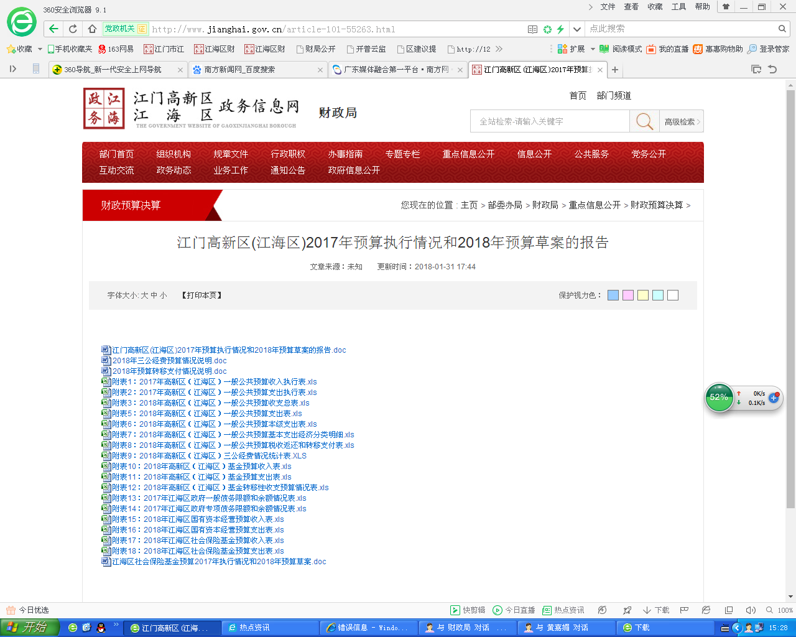Switch to 阅读模式 reading mode
Screen dimensions: 796x637
[x=621, y=49]
